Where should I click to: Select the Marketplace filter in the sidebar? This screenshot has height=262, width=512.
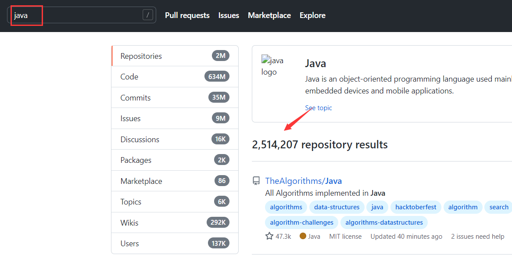coord(175,181)
